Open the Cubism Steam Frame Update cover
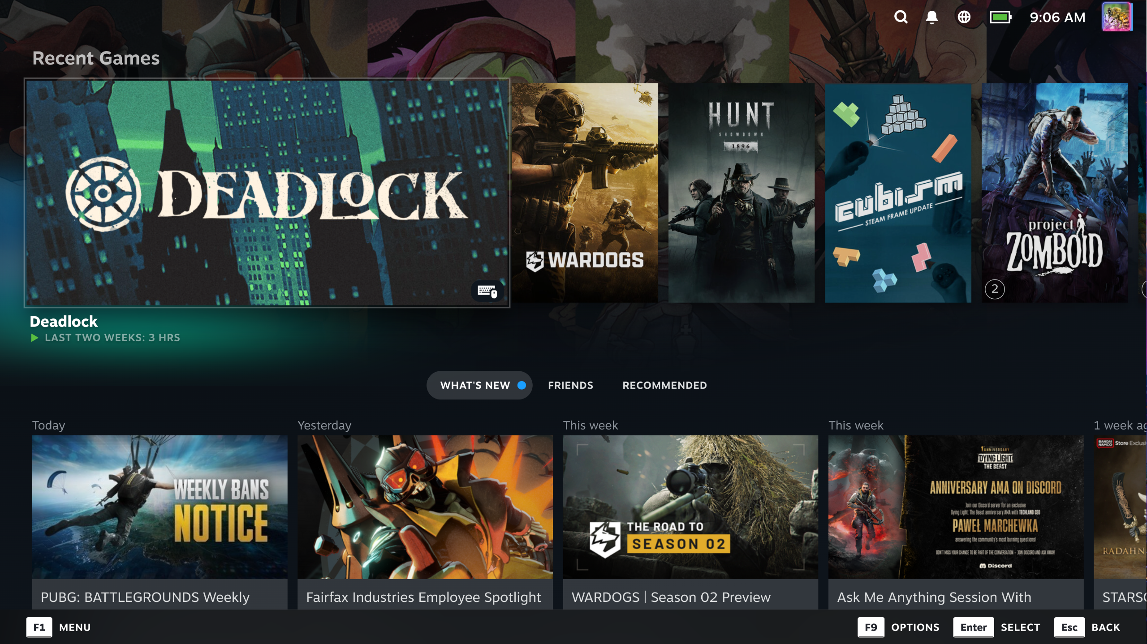The image size is (1147, 644). pyautogui.click(x=898, y=193)
